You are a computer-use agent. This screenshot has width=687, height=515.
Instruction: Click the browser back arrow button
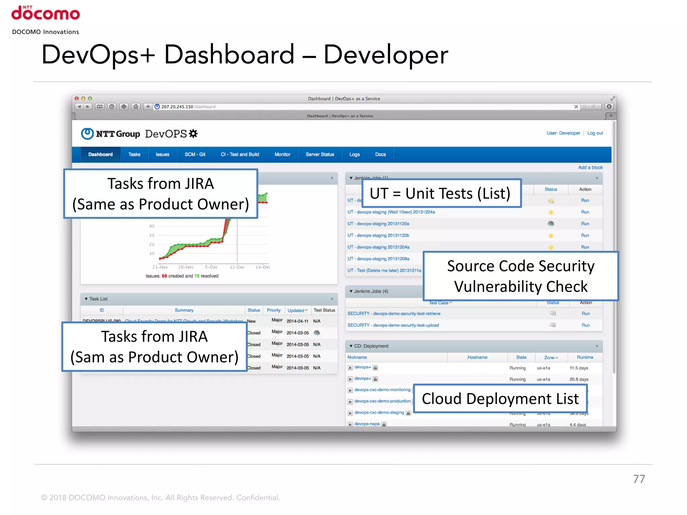(80, 107)
